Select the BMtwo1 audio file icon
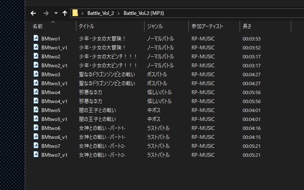The width and height of the screenshot is (304, 190). point(36,38)
